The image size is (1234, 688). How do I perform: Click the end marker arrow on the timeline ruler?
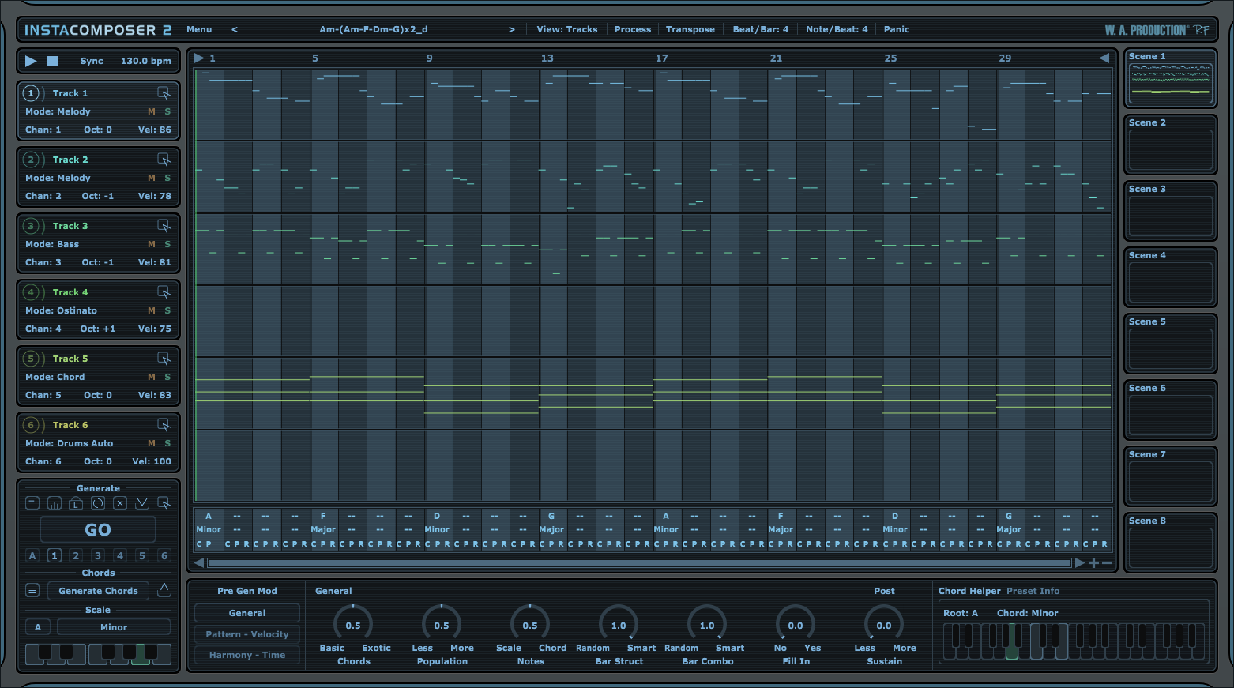point(1104,58)
